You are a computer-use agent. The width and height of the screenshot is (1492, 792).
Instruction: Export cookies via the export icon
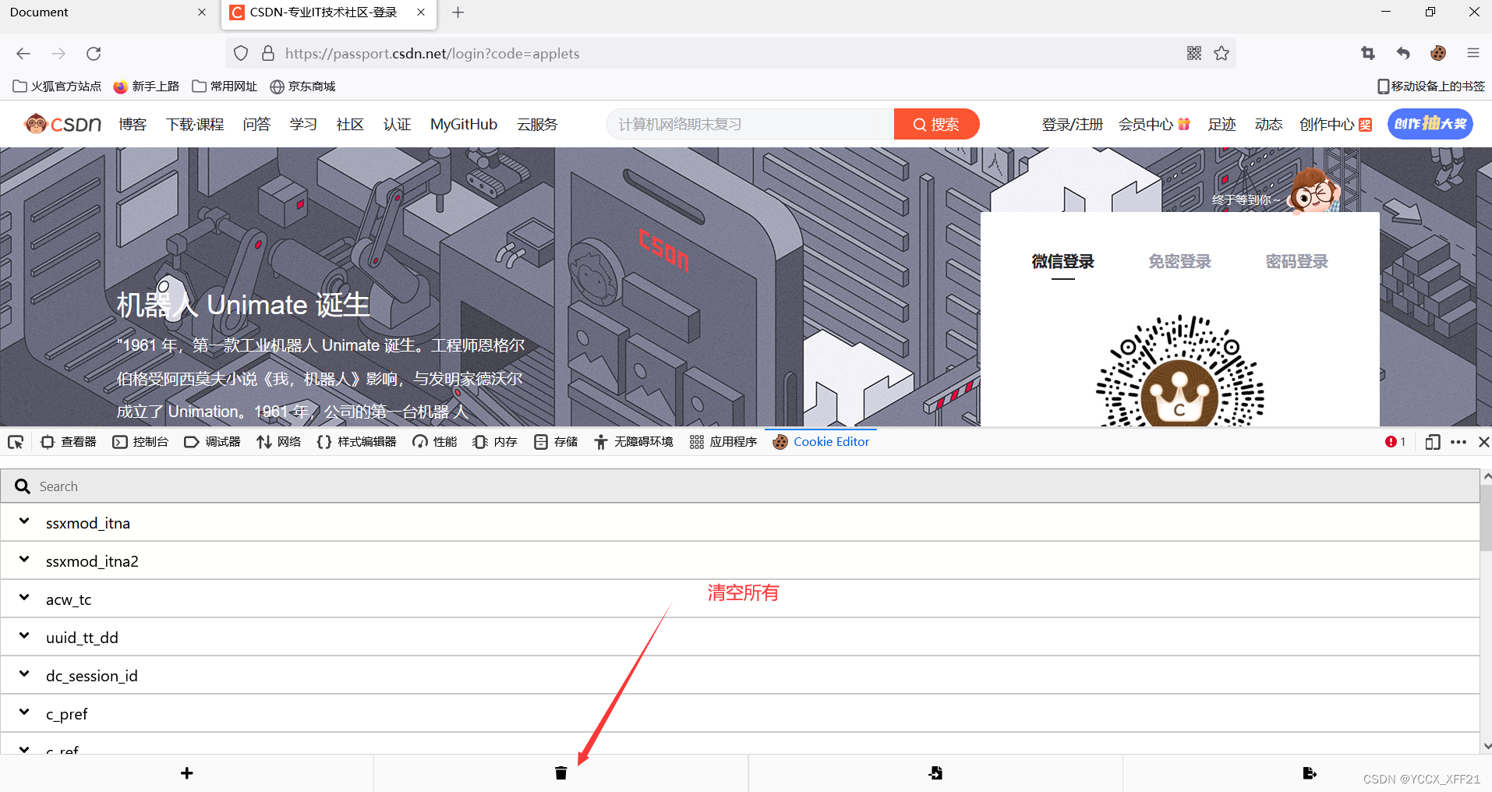1310,773
